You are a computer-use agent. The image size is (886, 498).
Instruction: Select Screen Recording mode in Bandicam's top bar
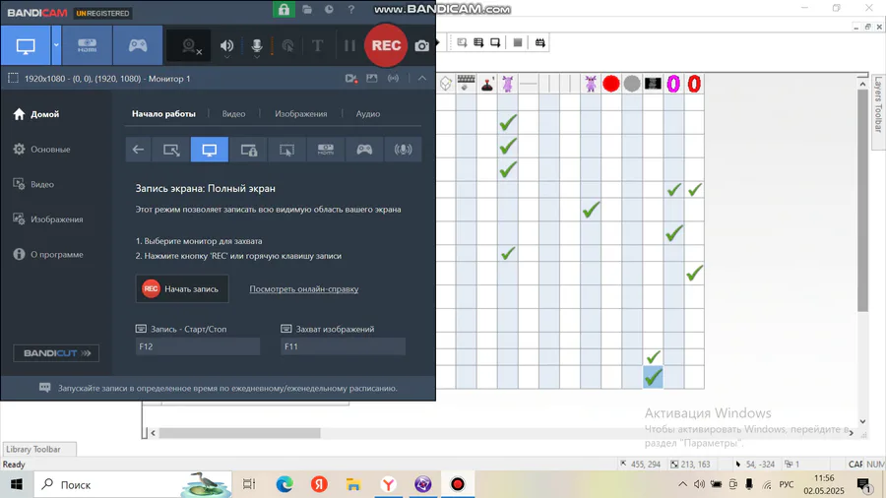(26, 45)
